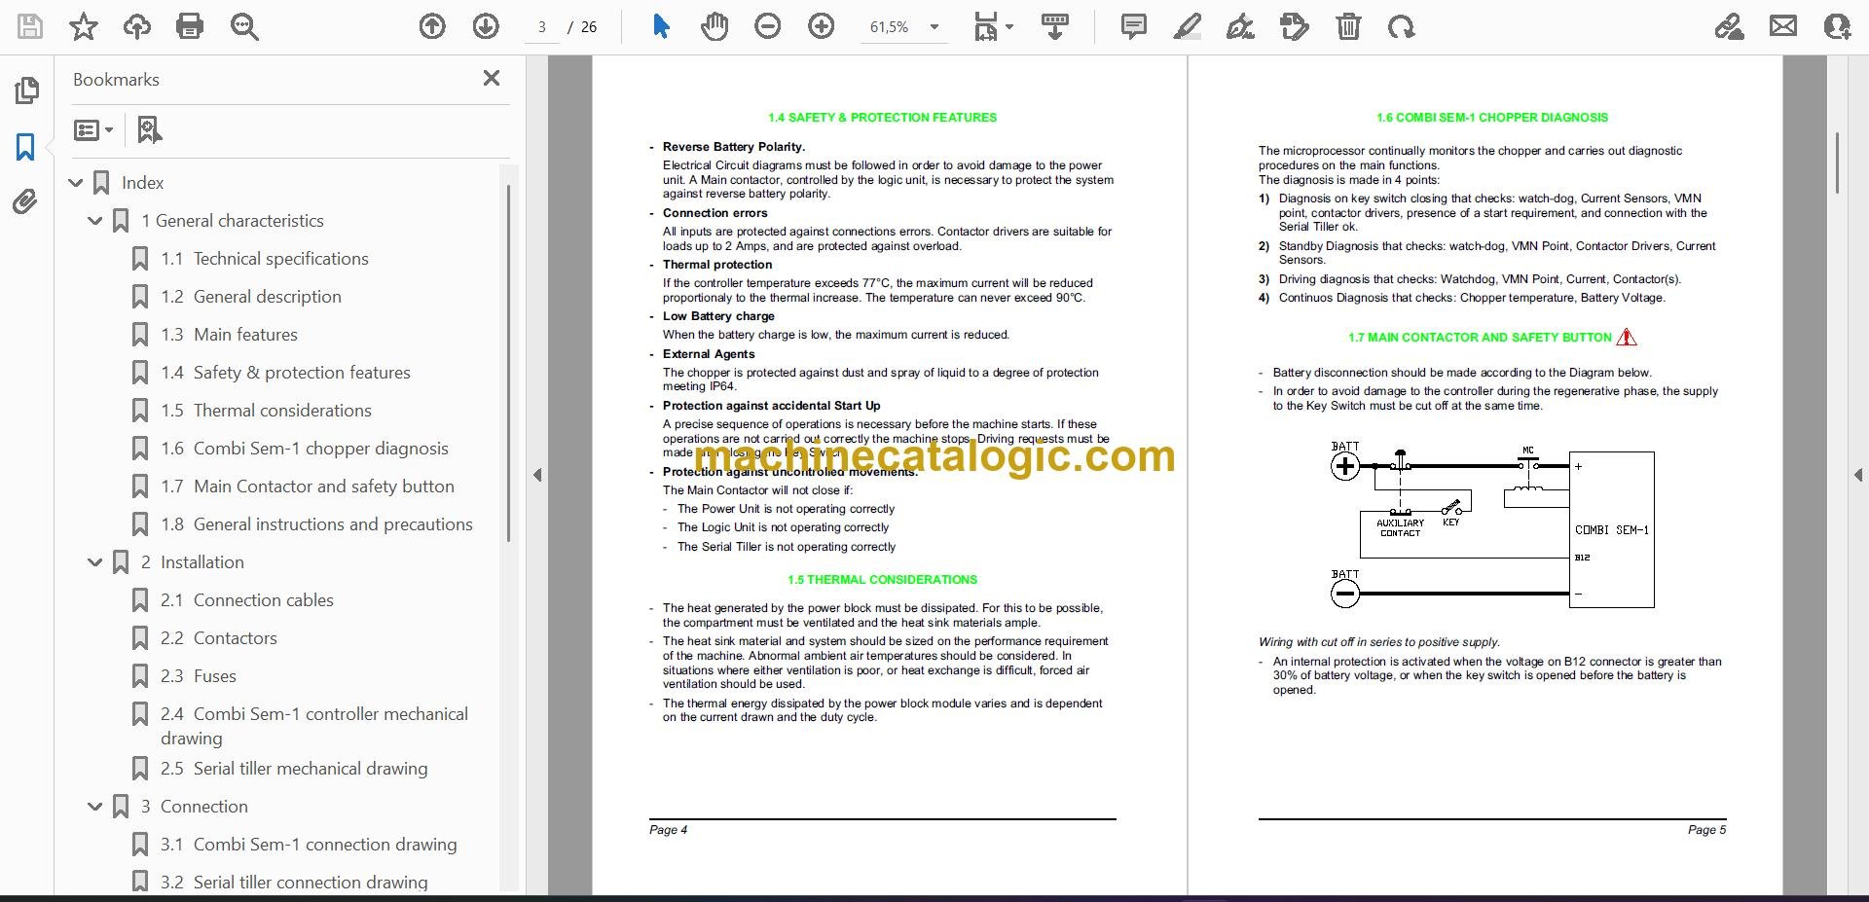
Task: Go to bookmark 2.3 Fuses
Action: [x=199, y=676]
